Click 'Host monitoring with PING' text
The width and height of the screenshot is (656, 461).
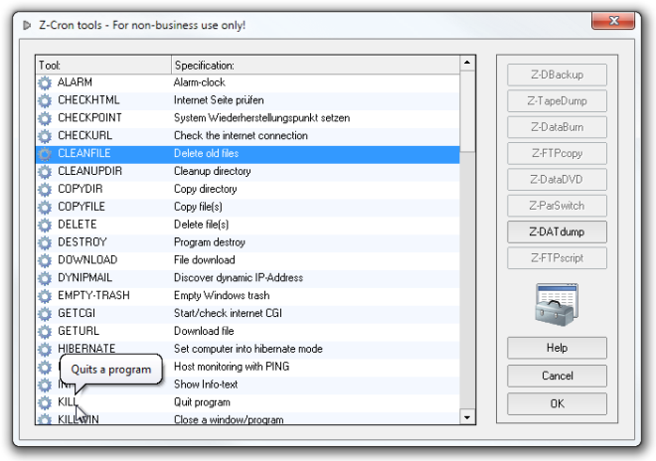[232, 367]
